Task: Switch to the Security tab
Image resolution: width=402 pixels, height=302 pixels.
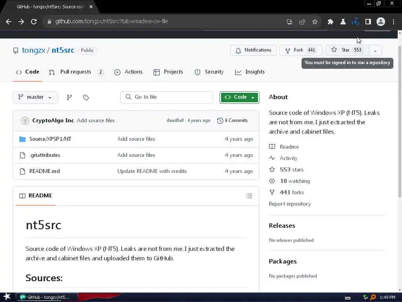Action: (x=209, y=72)
